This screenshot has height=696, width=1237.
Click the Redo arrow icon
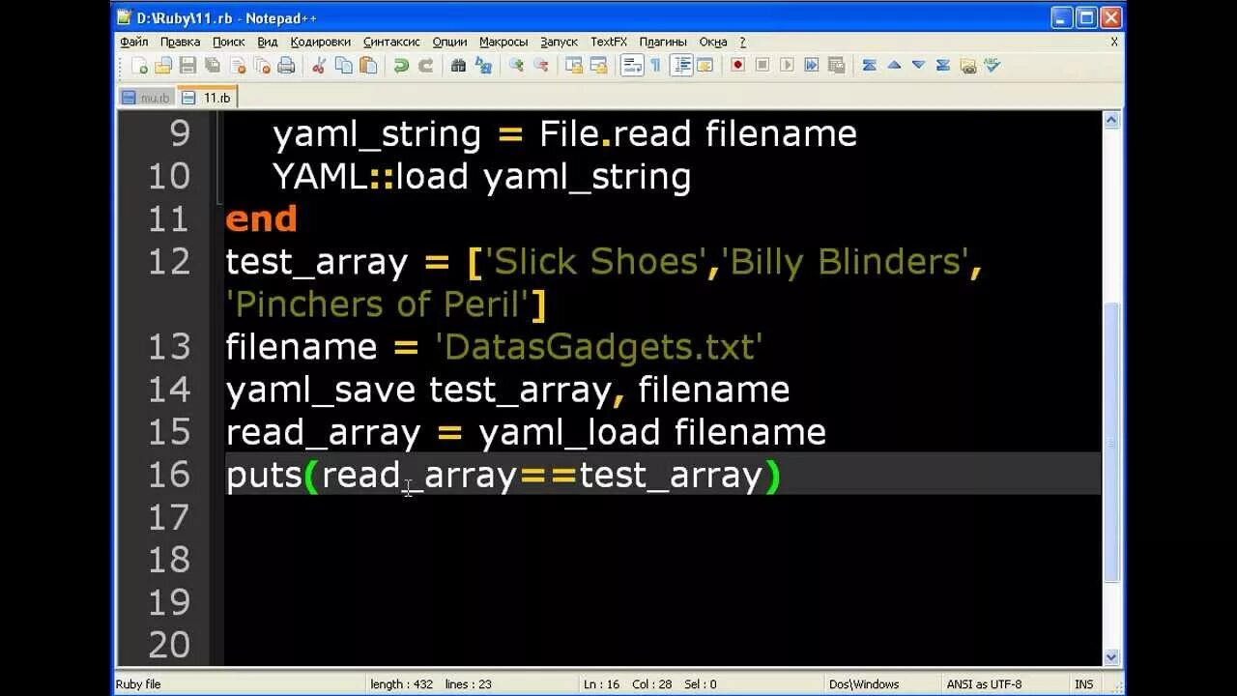tap(425, 66)
